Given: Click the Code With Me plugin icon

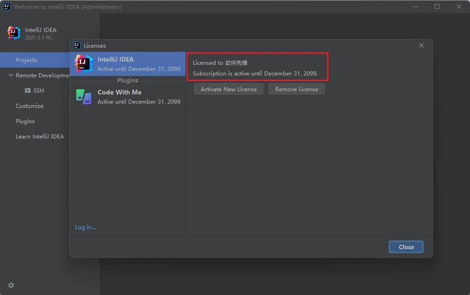Looking at the screenshot, I should (83, 96).
